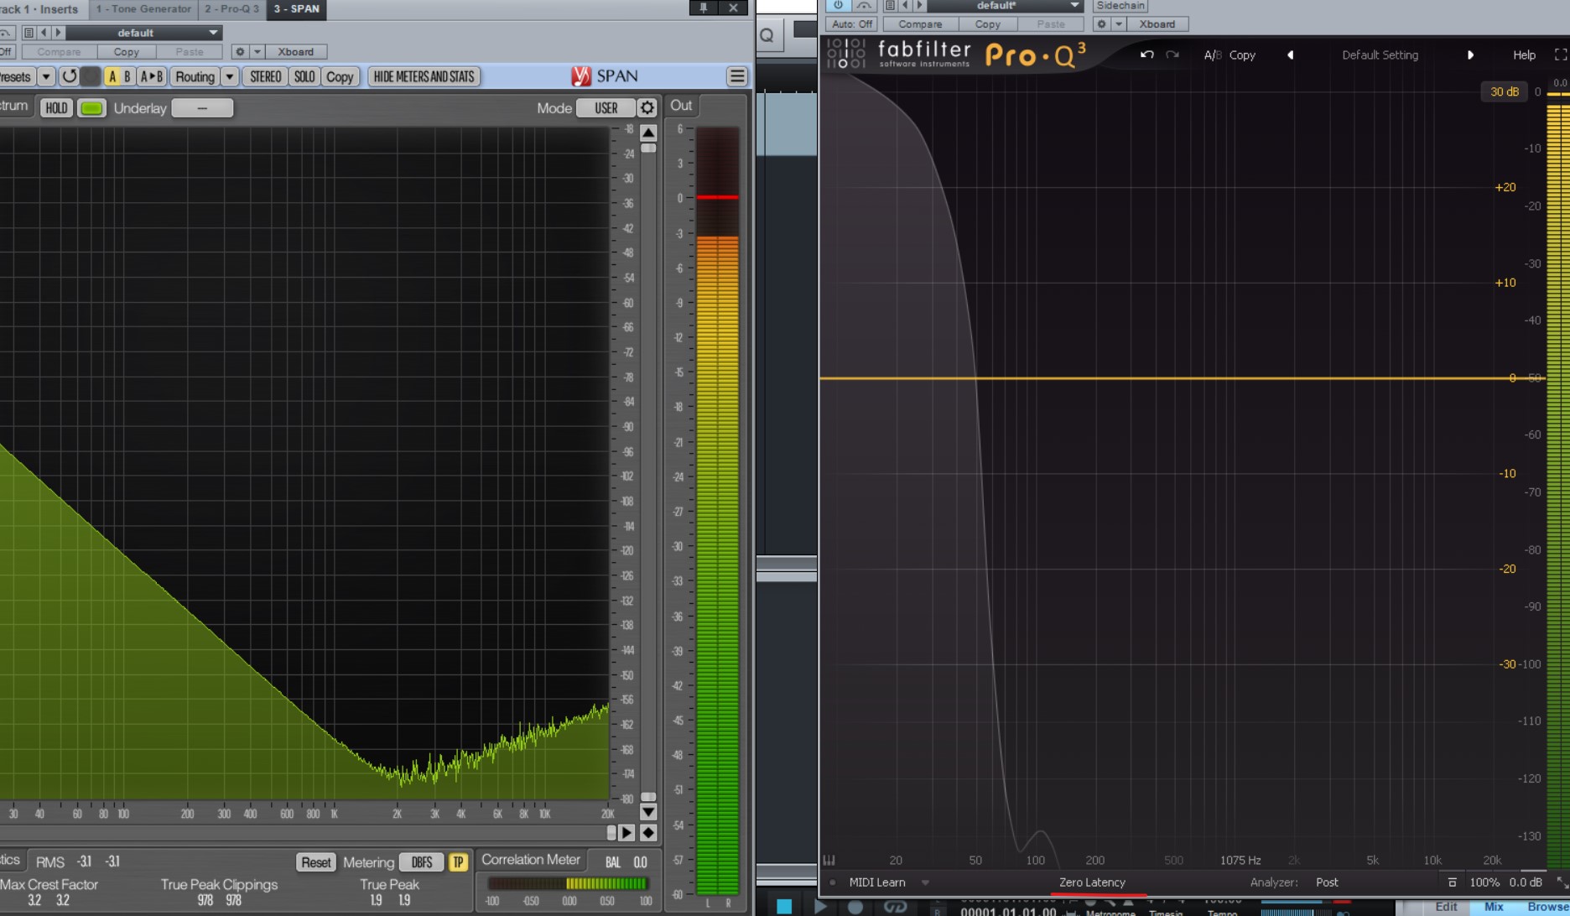Open preset list icon in SPAN header
Screen dimensions: 1570x916
[x=29, y=33]
